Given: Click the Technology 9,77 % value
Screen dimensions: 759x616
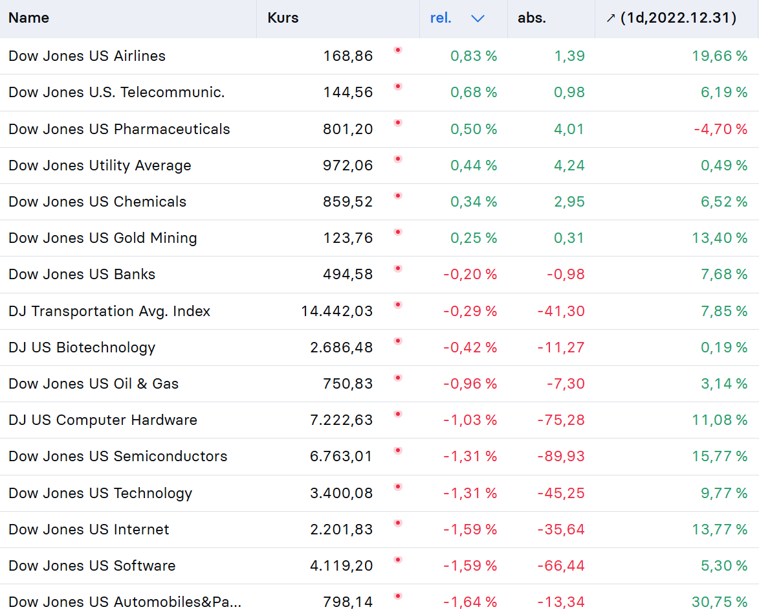Looking at the screenshot, I should click(724, 493).
